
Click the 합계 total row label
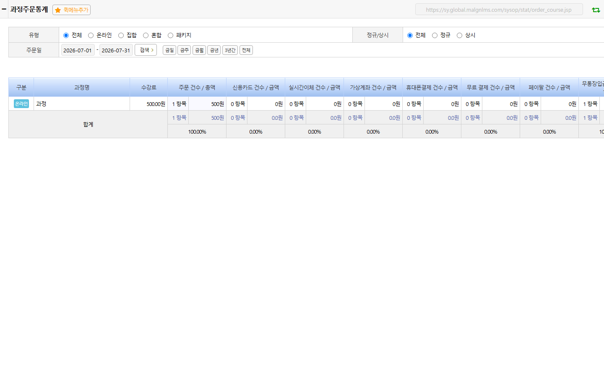(x=88, y=124)
